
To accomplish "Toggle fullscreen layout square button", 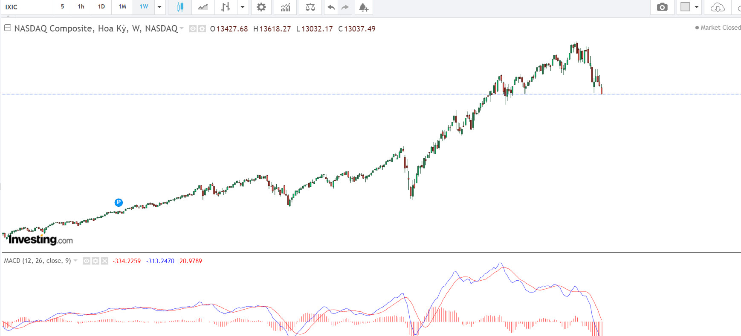I will [x=685, y=7].
